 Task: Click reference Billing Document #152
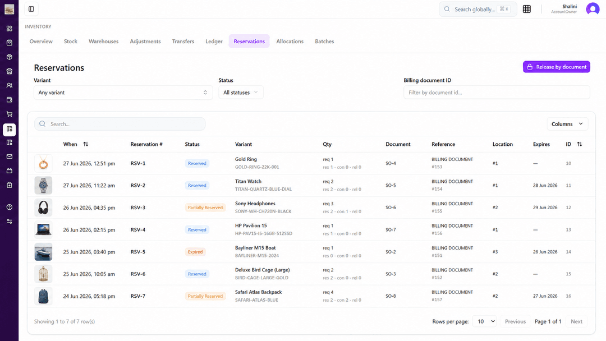452,274
